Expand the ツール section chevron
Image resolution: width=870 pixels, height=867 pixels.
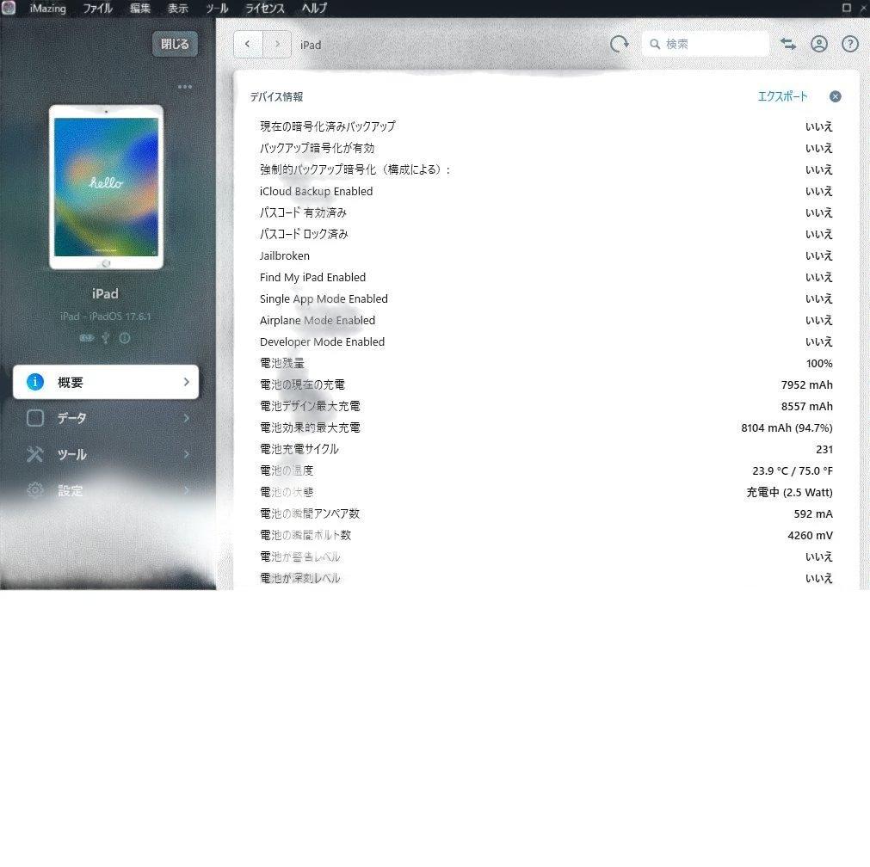pos(187,454)
